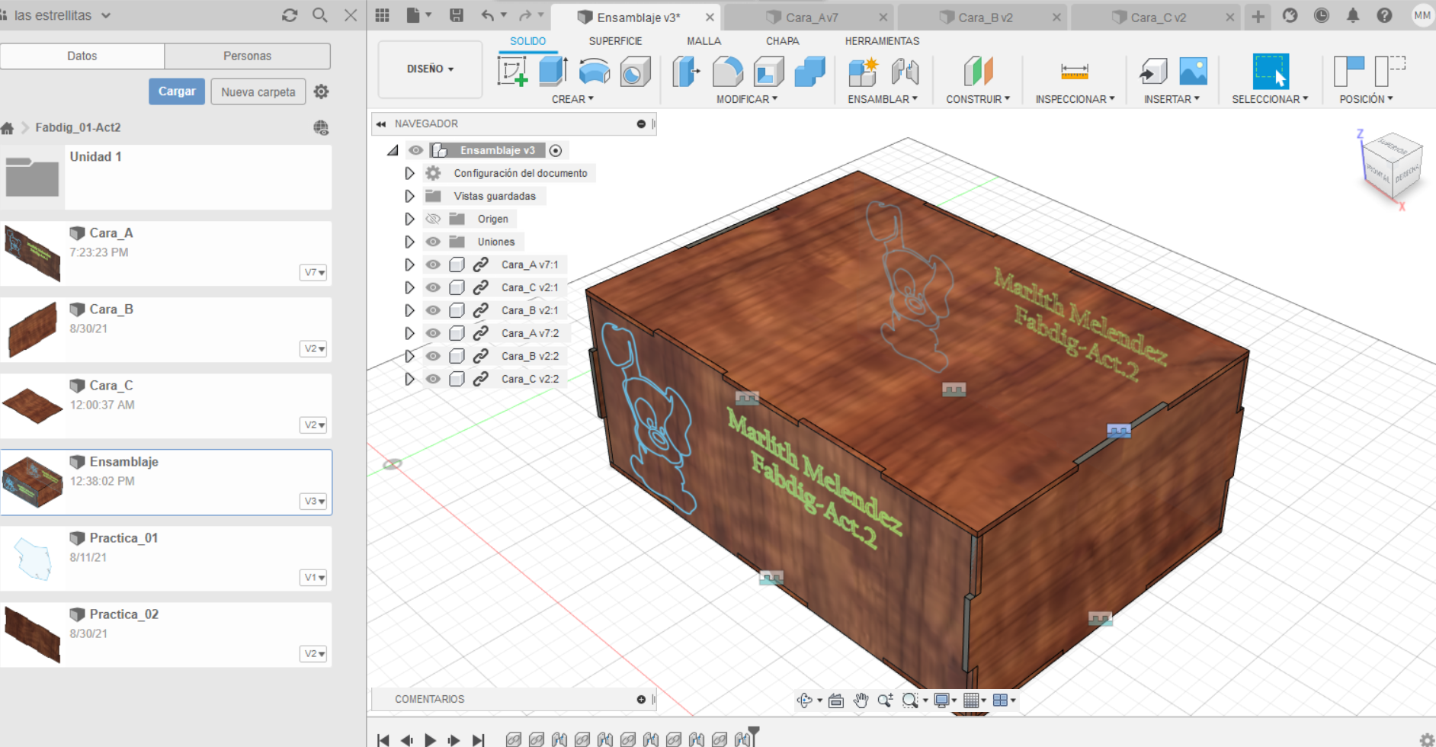The height and width of the screenshot is (747, 1436).
Task: Open the INSPECCIONAR menu label
Action: pyautogui.click(x=1075, y=99)
